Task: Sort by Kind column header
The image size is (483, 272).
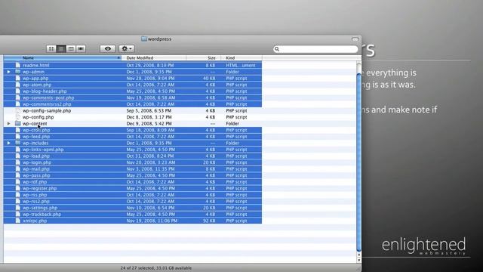Action: click(241, 58)
